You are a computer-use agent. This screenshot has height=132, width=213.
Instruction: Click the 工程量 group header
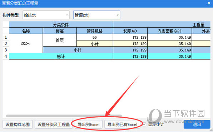point(162,24)
